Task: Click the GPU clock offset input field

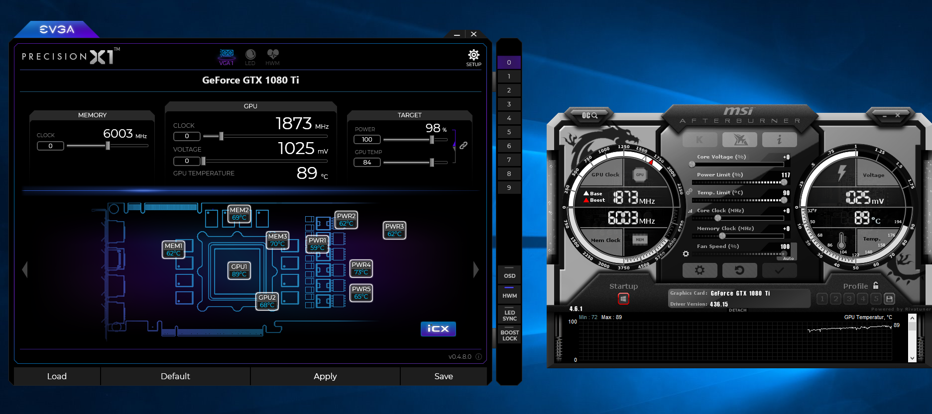Action: [x=187, y=136]
